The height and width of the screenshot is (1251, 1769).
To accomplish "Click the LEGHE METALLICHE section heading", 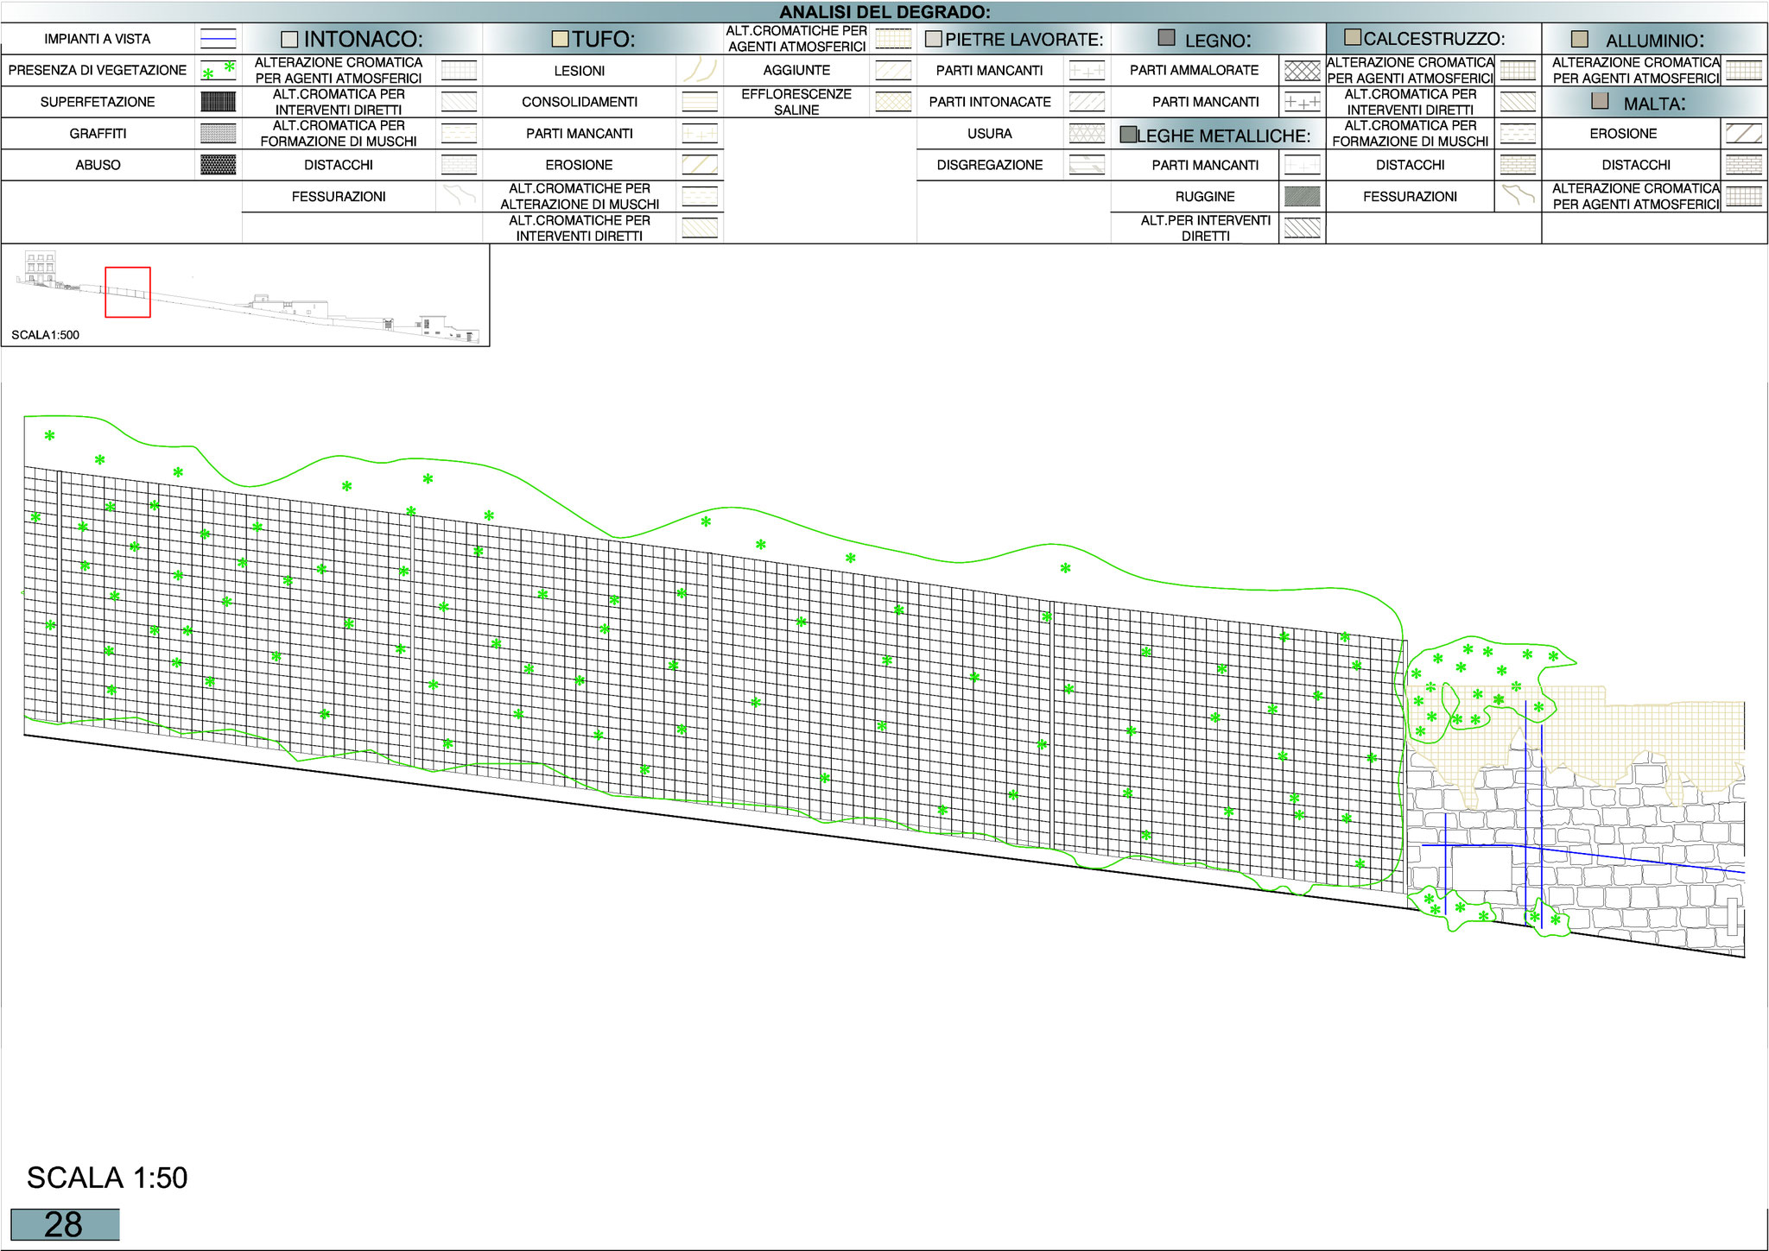I will coord(1222,136).
